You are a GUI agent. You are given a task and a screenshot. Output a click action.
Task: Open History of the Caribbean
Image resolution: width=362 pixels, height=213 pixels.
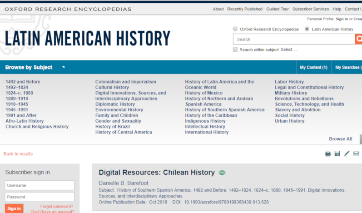211,115
